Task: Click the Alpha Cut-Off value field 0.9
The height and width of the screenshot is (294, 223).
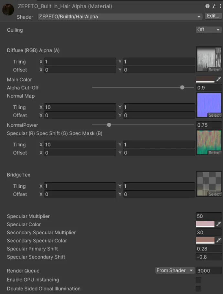Action: pyautogui.click(x=209, y=88)
